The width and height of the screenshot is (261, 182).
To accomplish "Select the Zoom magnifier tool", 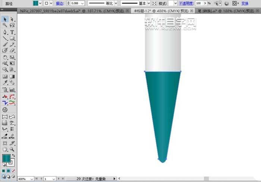I will coord(12,149).
